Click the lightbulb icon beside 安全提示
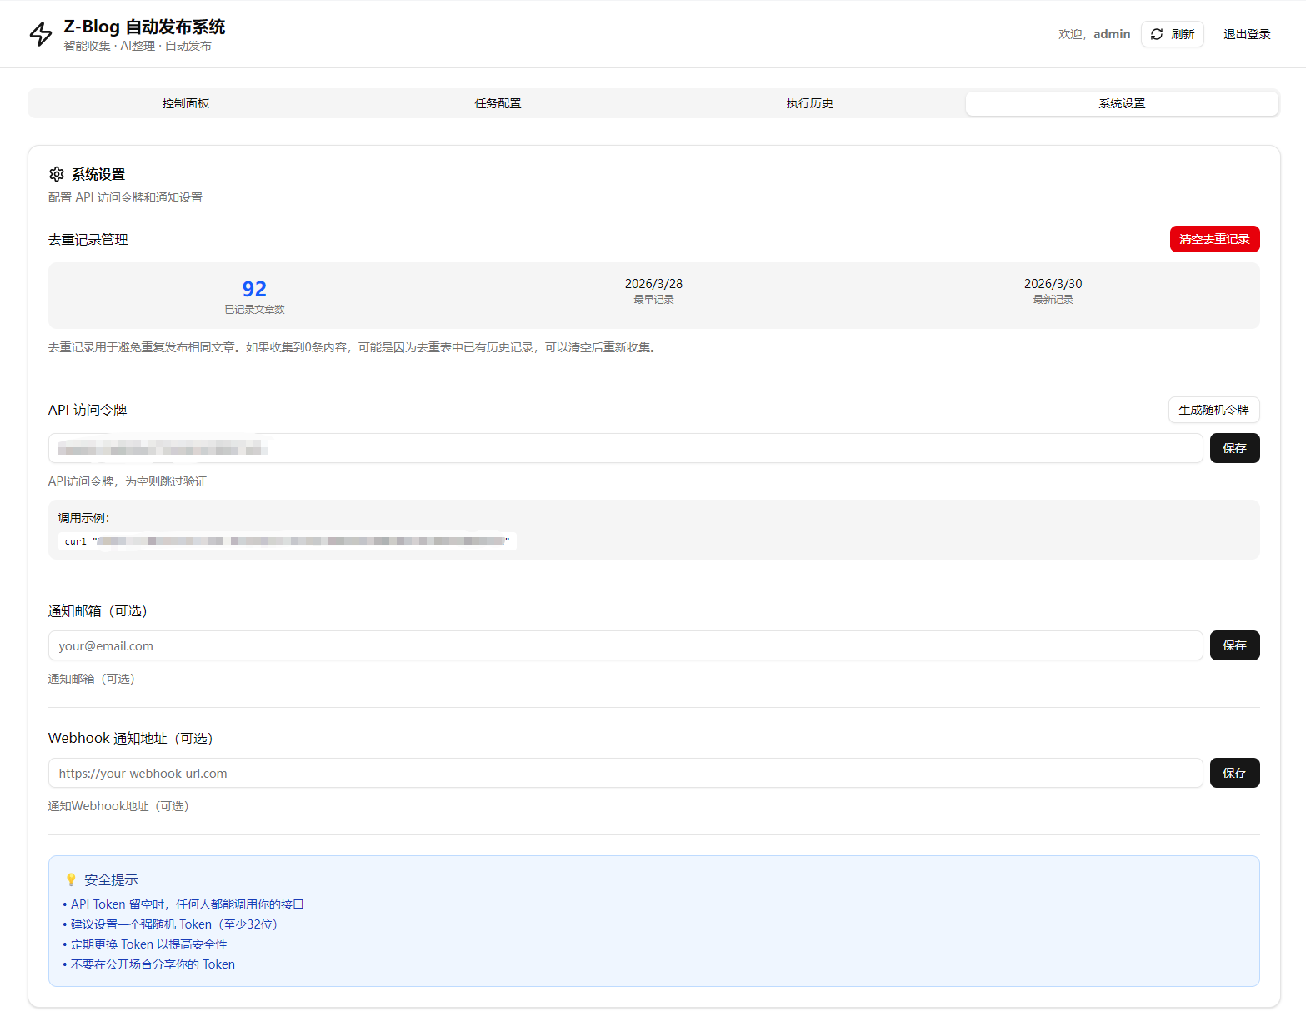 71,880
